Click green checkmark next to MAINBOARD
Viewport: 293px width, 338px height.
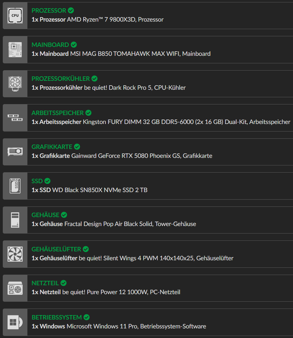click(74, 45)
